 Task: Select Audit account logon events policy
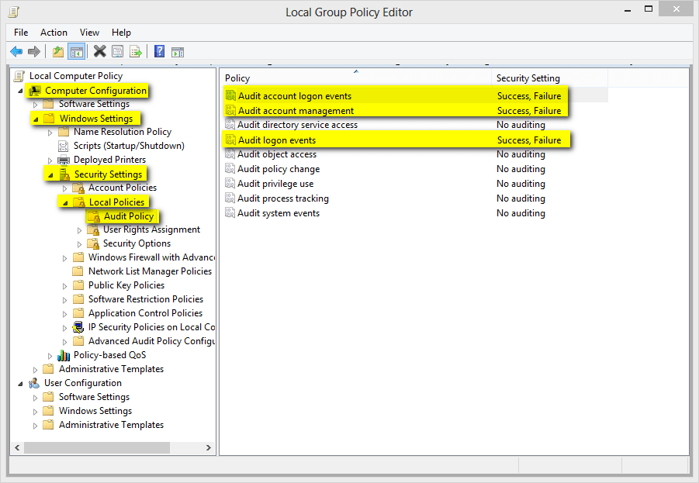pyautogui.click(x=294, y=96)
